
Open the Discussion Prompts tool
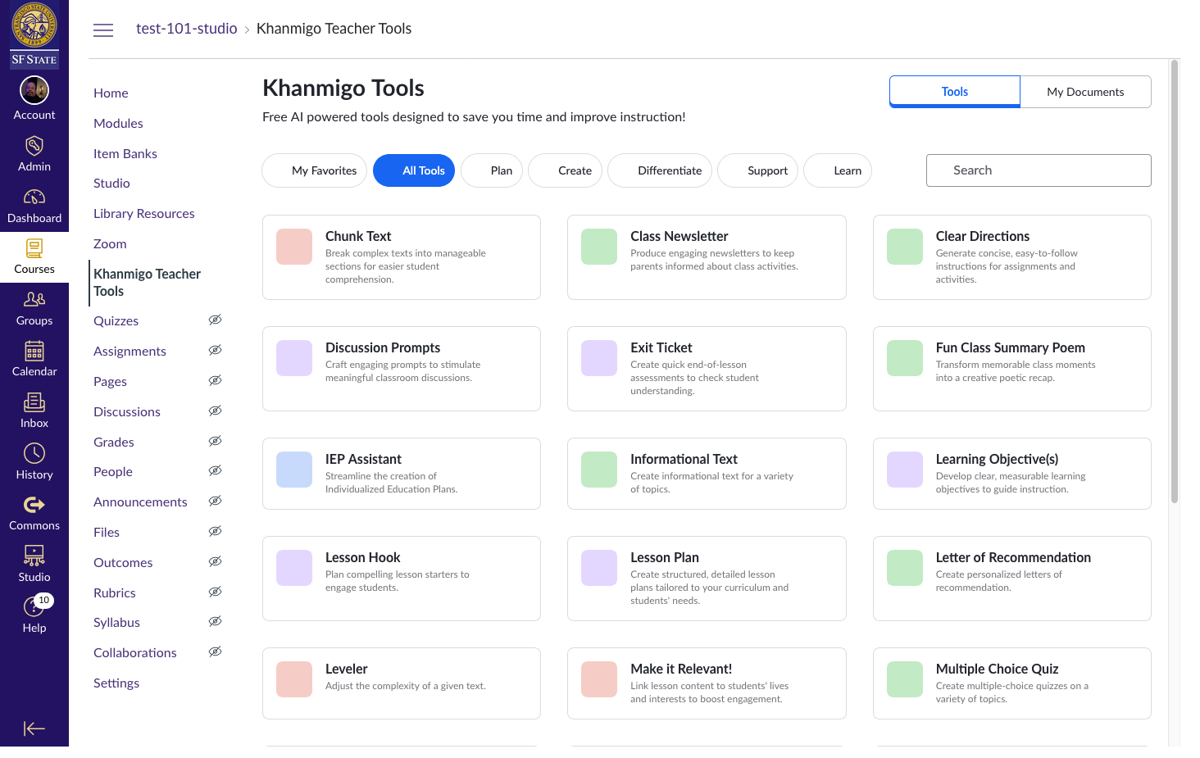(x=402, y=369)
